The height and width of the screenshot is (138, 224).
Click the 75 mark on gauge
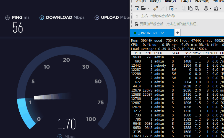click(101, 103)
